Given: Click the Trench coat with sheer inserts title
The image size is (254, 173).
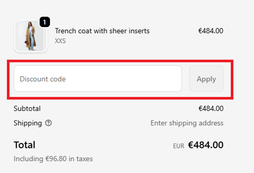Looking at the screenshot, I should [x=102, y=31].
